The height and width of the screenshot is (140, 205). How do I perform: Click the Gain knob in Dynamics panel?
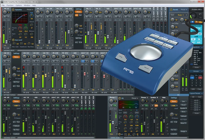[32, 16]
